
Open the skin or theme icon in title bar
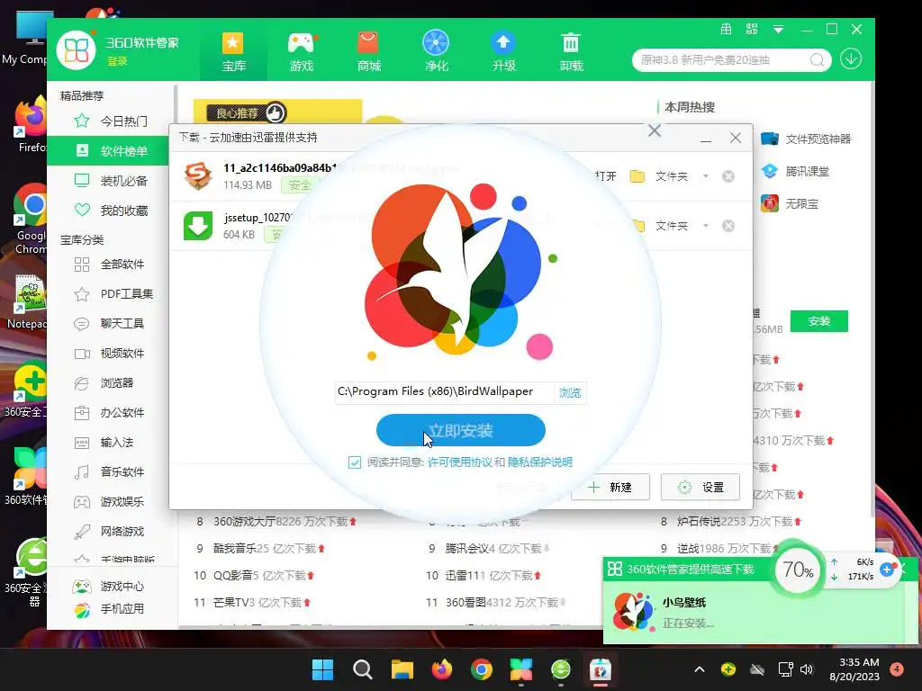coord(727,29)
